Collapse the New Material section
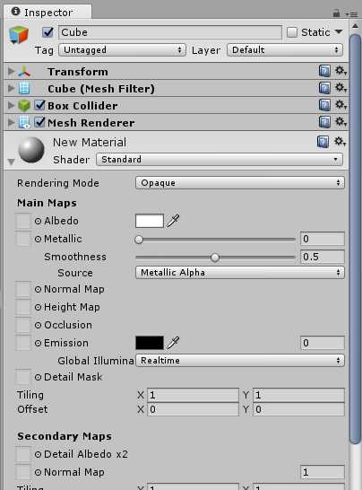Screen dimensions: 362x490 [12, 162]
